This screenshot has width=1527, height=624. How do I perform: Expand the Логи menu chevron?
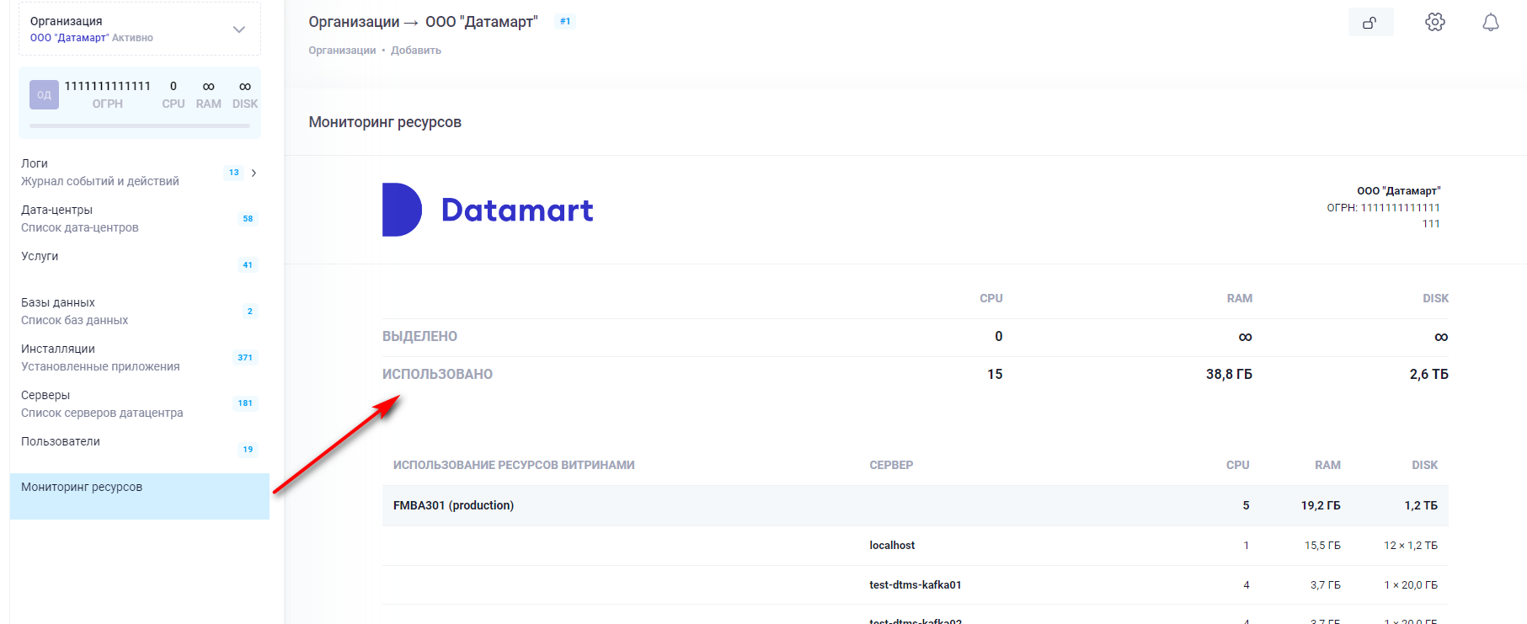pos(254,173)
